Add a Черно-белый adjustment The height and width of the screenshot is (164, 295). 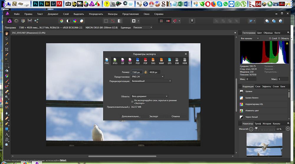[263, 117]
